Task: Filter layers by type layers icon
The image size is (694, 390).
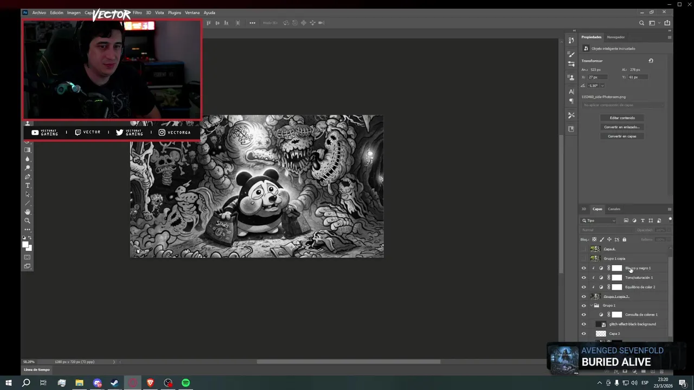Action: coord(642,220)
